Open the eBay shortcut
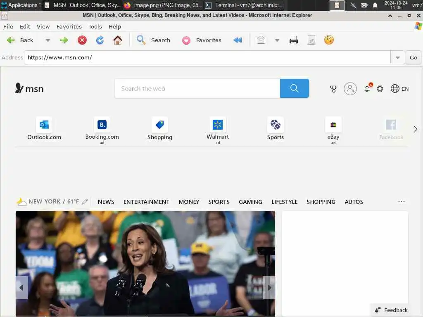 (x=333, y=131)
